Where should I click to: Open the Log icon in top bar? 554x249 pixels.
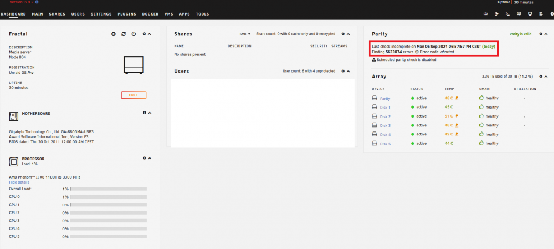541,14
